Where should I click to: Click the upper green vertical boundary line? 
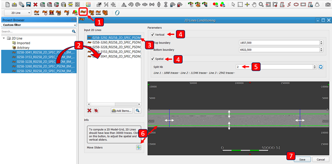(x=238, y=114)
